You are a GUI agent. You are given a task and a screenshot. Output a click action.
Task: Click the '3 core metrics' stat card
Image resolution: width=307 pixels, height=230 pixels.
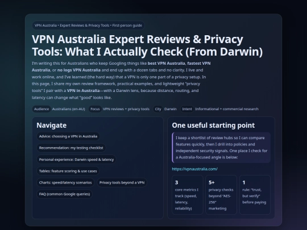coord(188,195)
